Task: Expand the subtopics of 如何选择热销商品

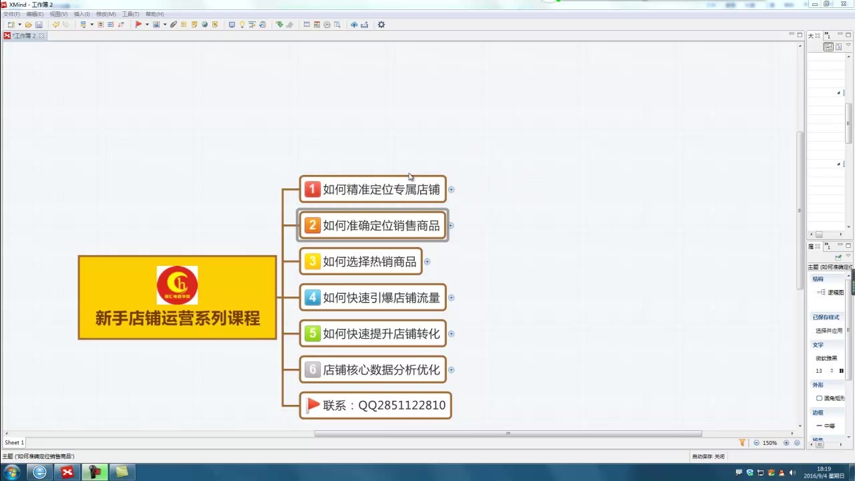Action: (427, 262)
